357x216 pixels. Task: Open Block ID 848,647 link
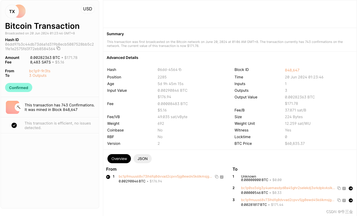pos(292,70)
